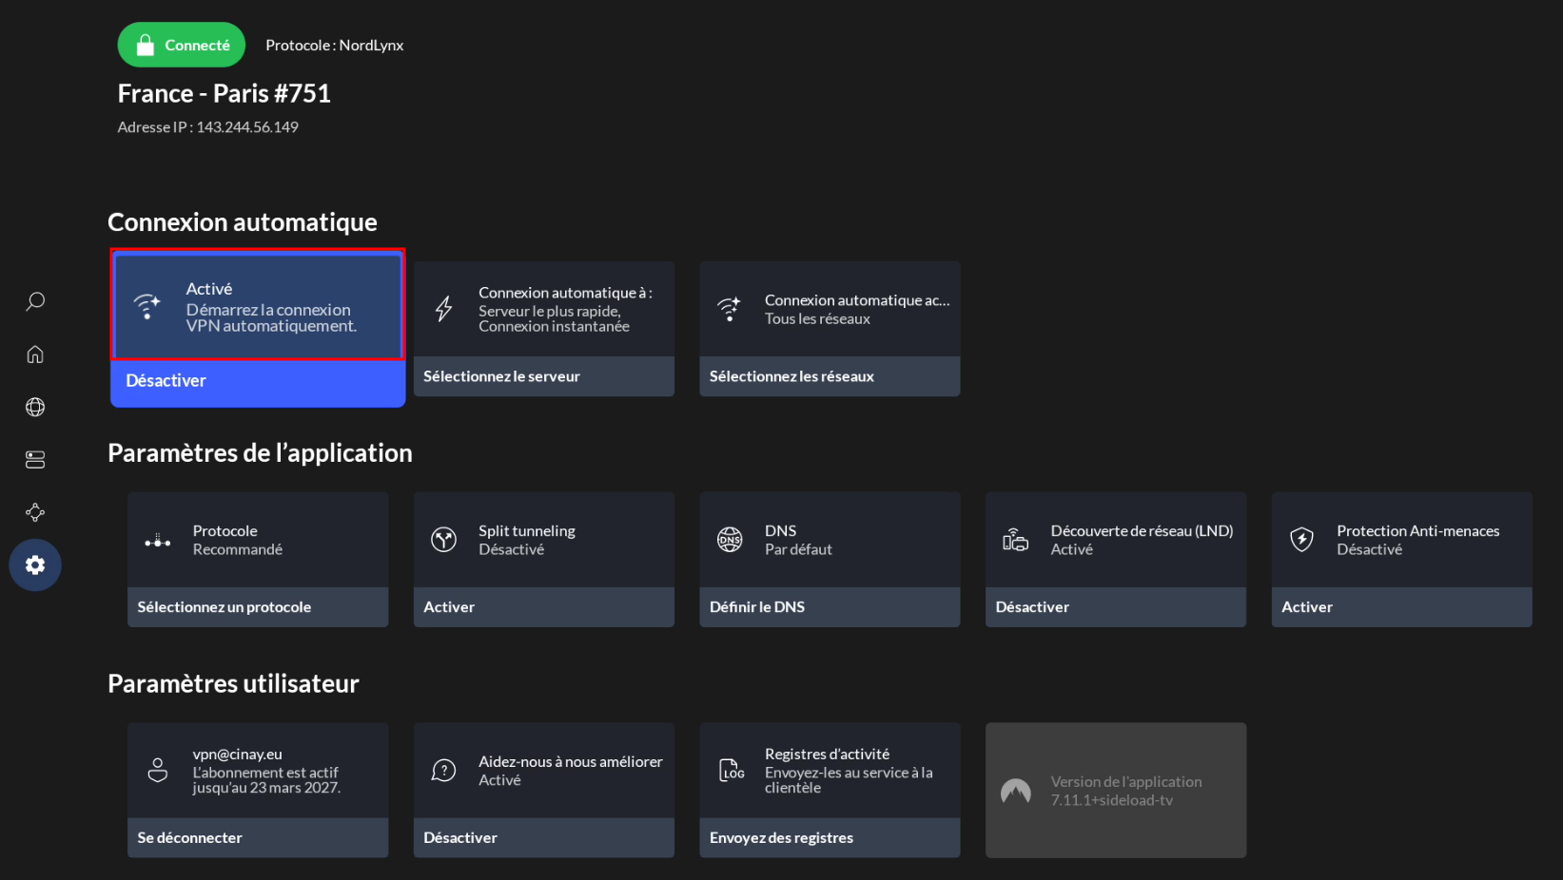Open Sélectionnez les réseaux option
This screenshot has width=1563, height=880.
(829, 376)
